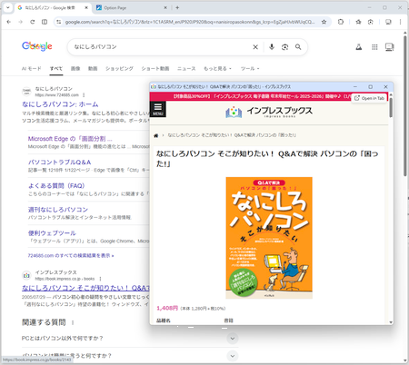Go forward in Chrome browser
This screenshot has height=365, width=409.
coord(20,22)
